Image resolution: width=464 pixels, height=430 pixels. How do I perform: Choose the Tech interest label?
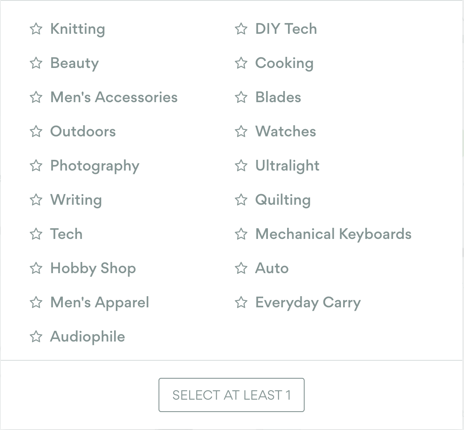[66, 234]
